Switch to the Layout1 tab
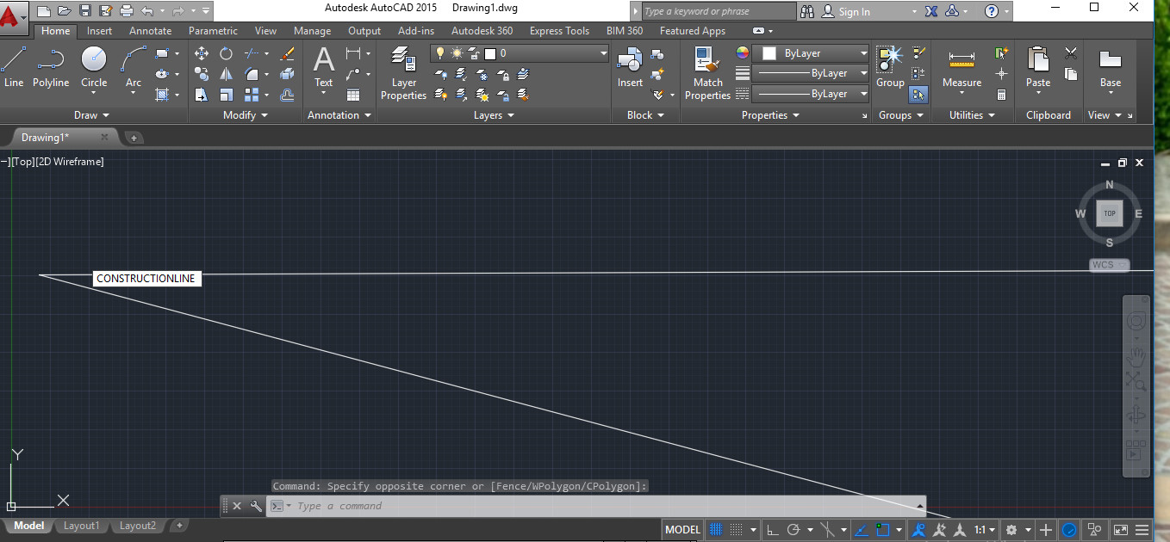This screenshot has height=542, width=1170. (81, 526)
